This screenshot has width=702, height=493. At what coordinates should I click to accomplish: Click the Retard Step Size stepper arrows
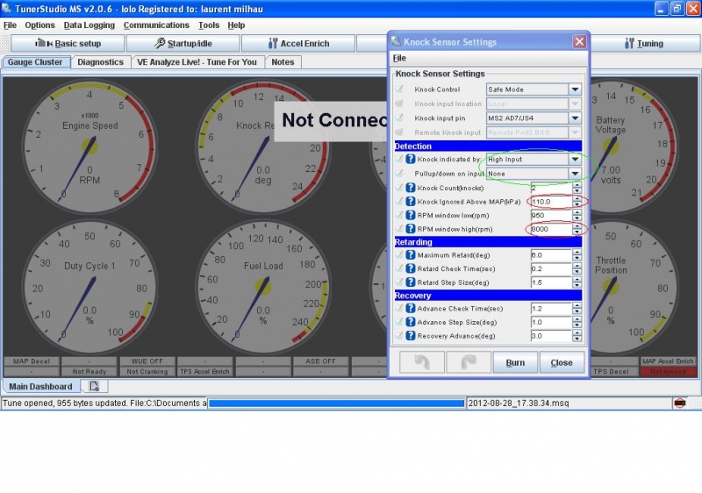pyautogui.click(x=577, y=282)
